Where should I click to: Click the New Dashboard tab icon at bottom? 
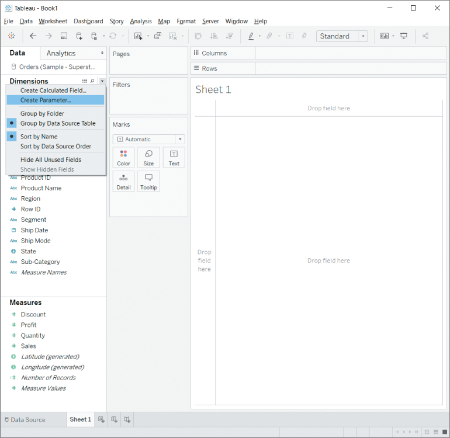[114, 420]
